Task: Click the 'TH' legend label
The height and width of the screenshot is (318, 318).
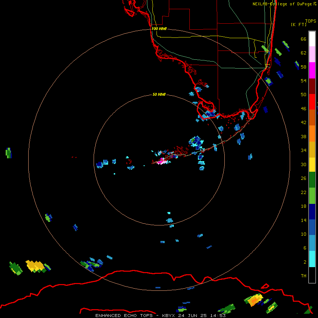Action: 304,276
